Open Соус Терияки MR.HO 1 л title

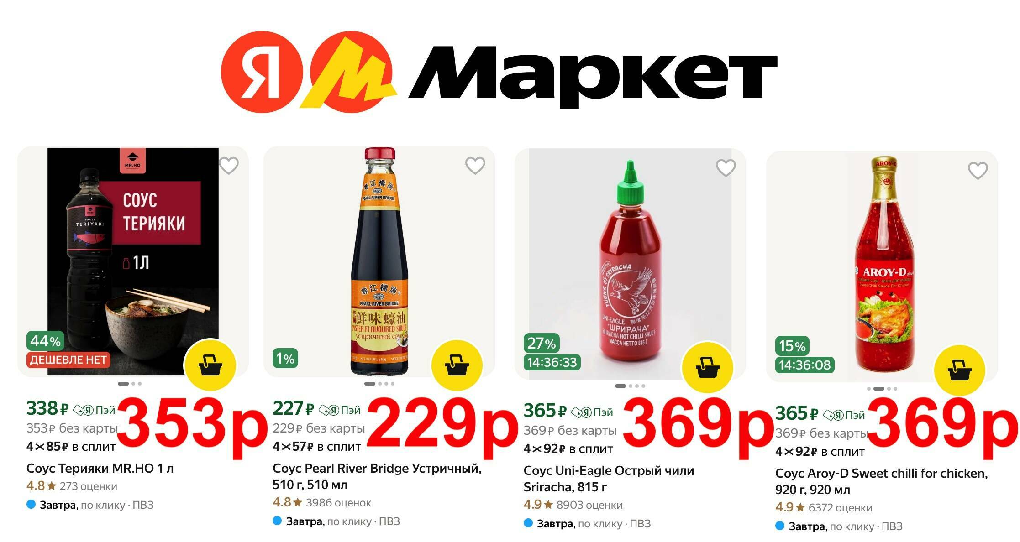(x=100, y=469)
